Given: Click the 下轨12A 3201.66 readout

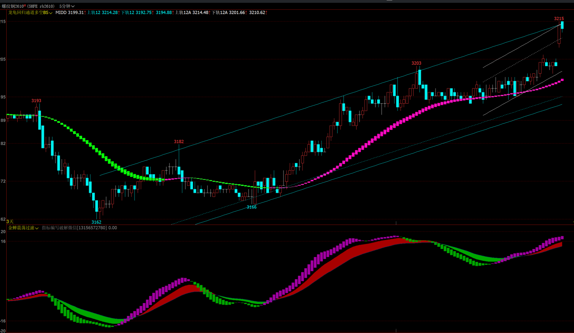Looking at the screenshot, I should coord(229,13).
